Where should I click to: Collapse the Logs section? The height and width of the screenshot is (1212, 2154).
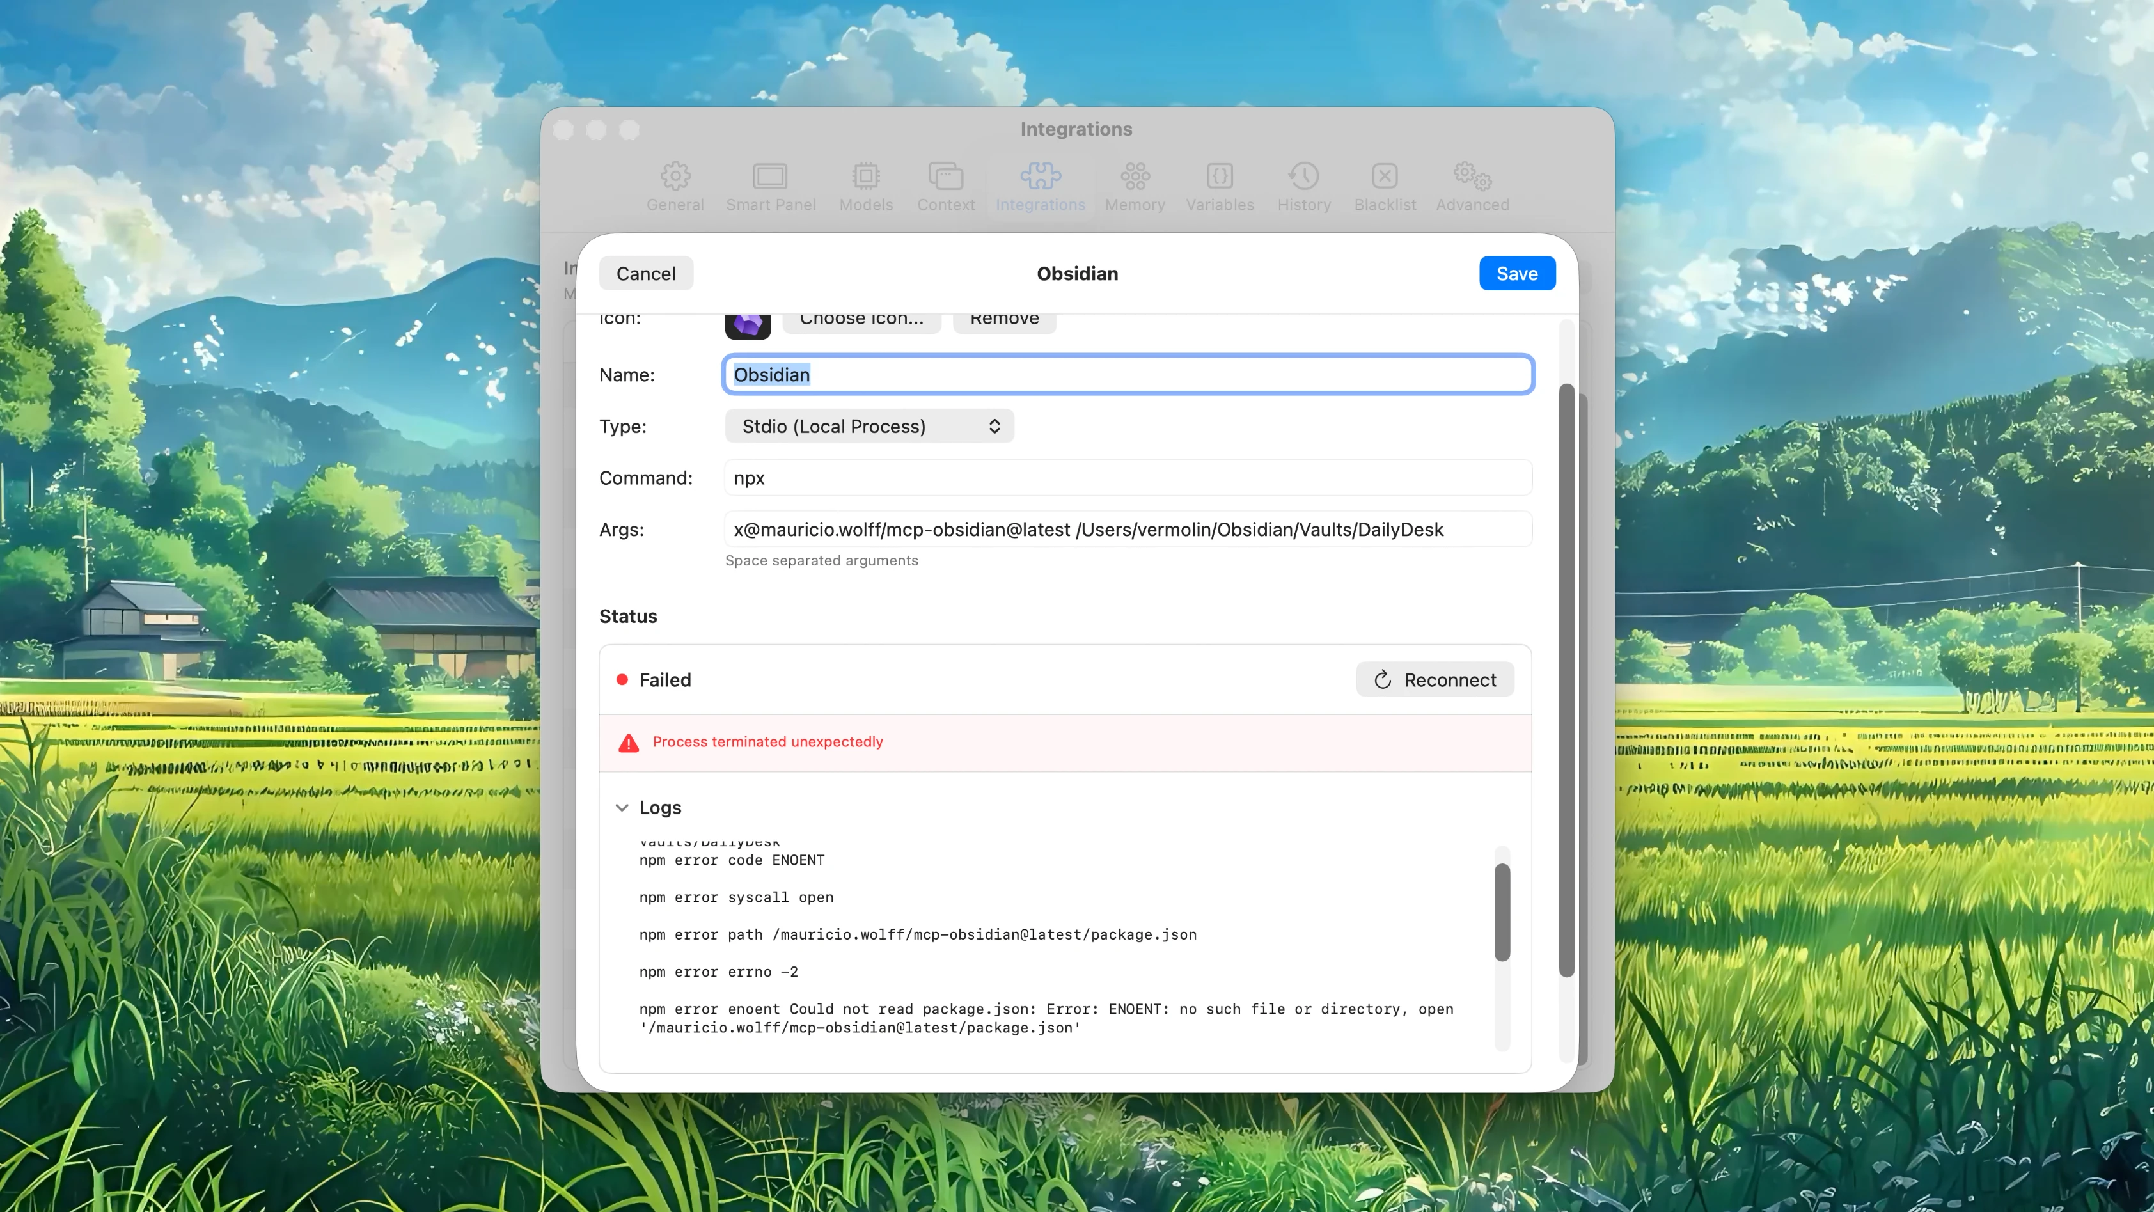622,807
